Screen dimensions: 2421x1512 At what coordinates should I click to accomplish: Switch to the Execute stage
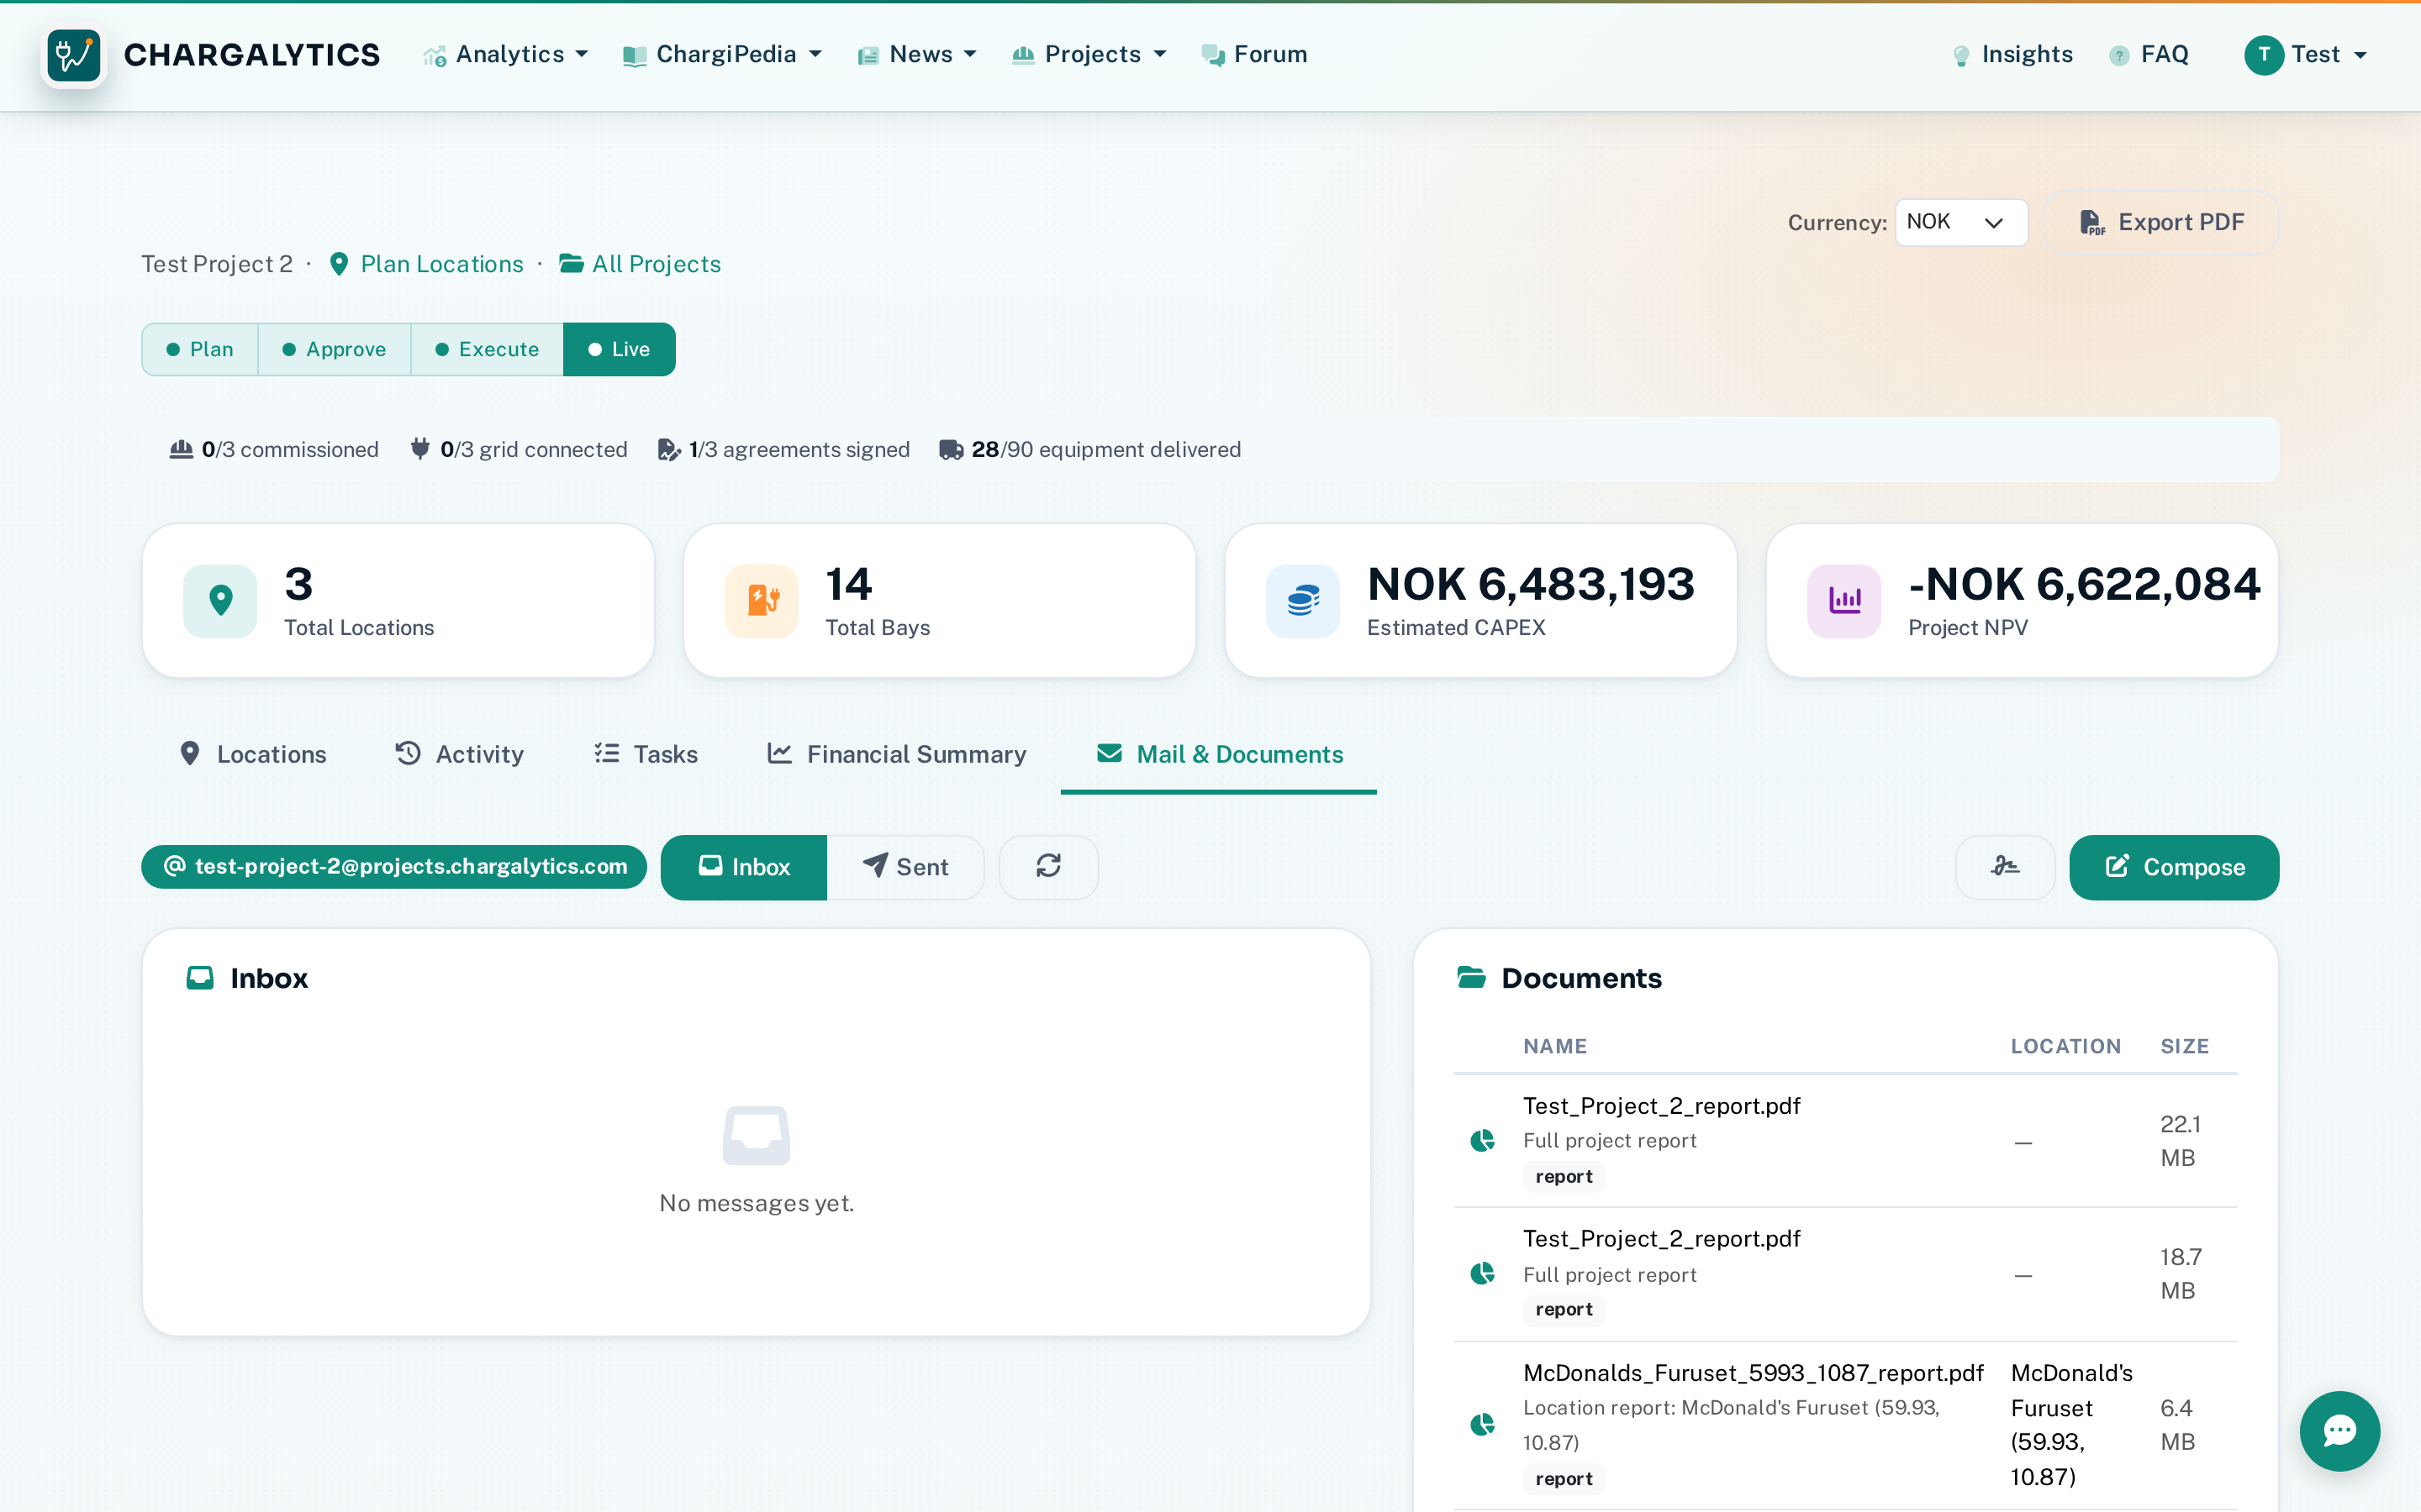point(488,349)
